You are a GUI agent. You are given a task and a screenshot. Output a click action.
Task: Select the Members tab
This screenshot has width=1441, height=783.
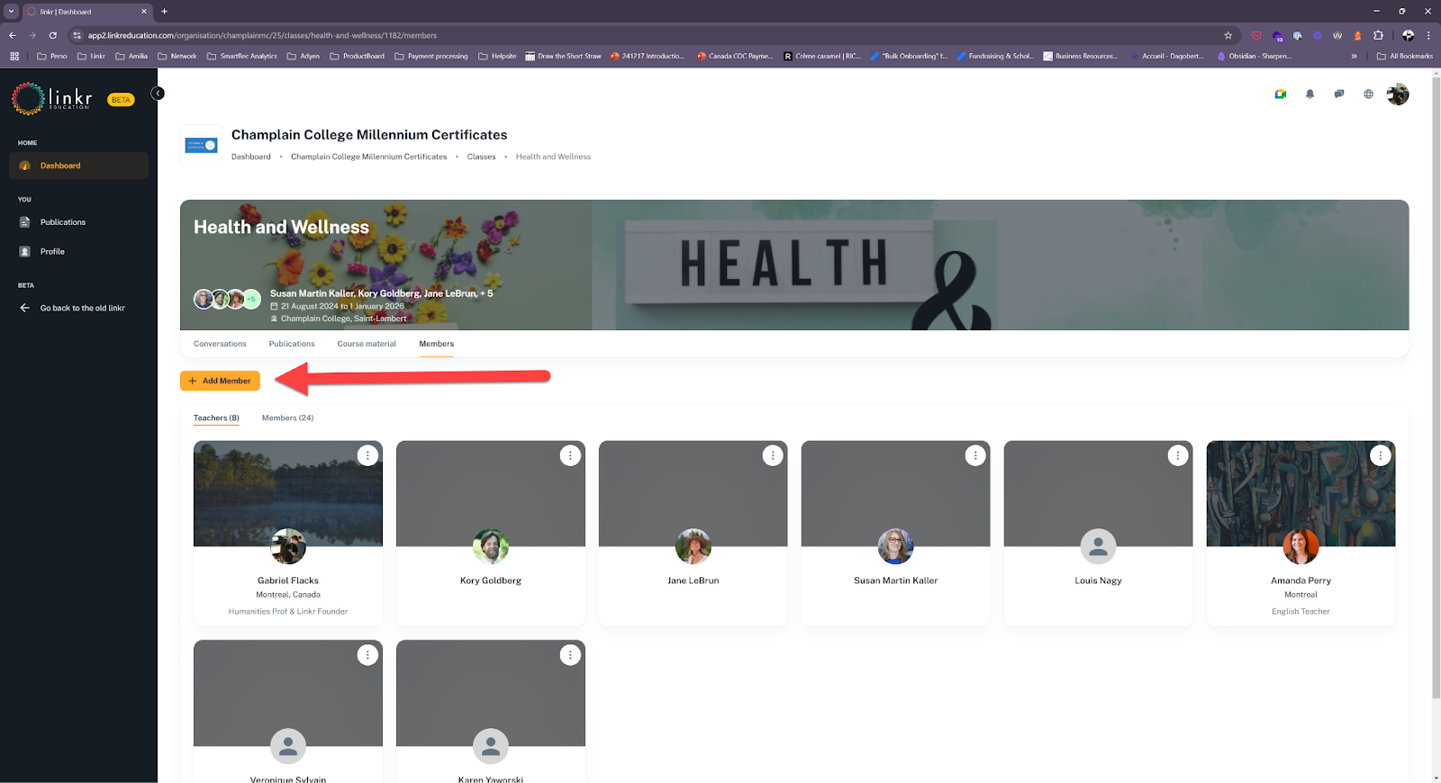coord(437,344)
